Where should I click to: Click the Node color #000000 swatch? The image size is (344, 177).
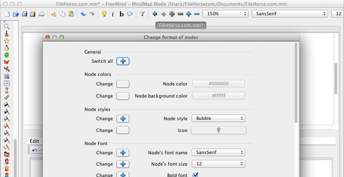point(218,84)
